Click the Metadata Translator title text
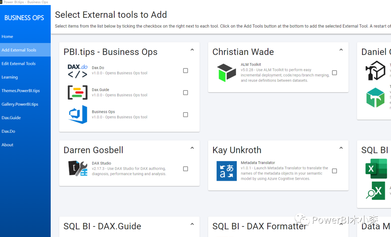Viewport: 391px width, 237px height. 258,162
